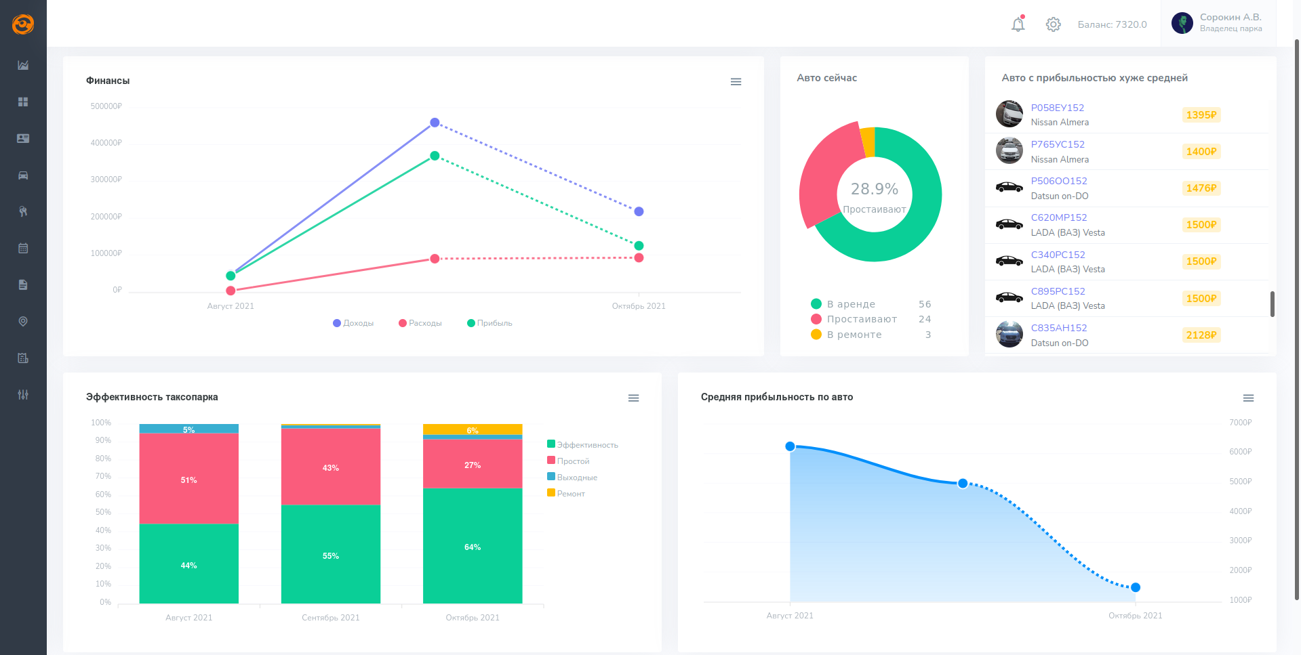Viewport: 1301px width, 655px height.
Task: Click the Прибыль peak data point in Финансы
Action: [x=435, y=156]
